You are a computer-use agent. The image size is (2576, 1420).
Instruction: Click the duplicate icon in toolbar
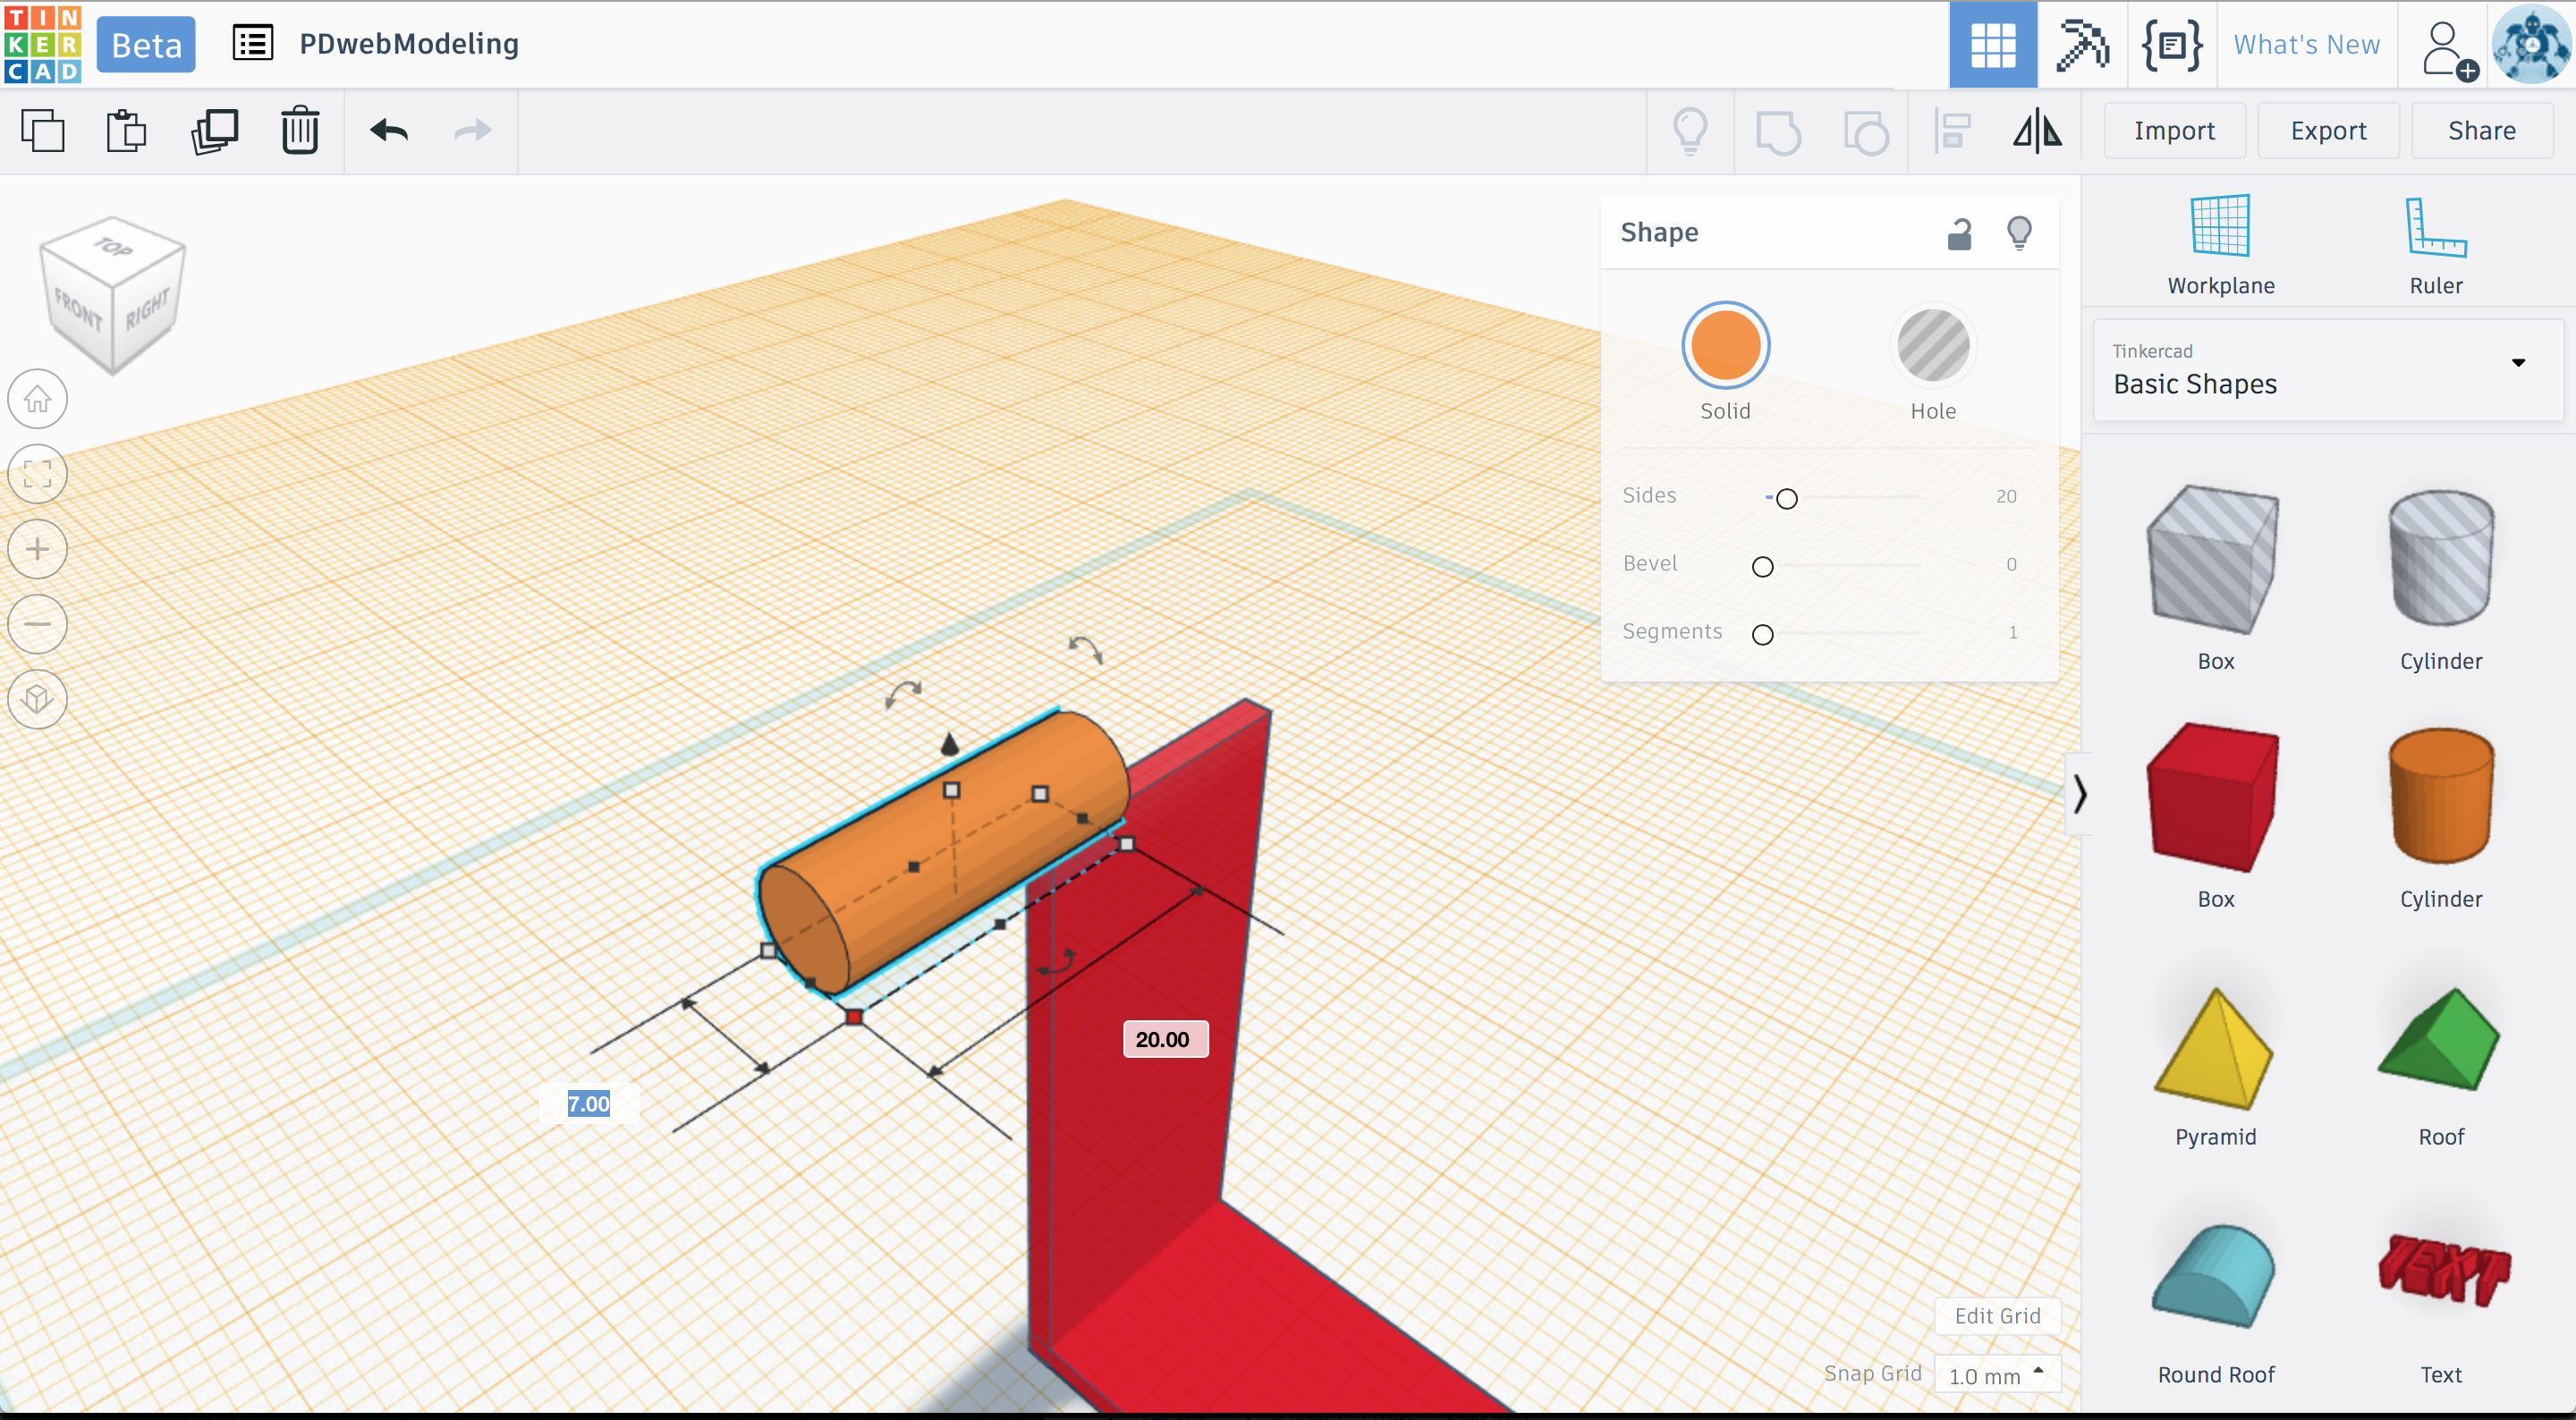[x=214, y=131]
